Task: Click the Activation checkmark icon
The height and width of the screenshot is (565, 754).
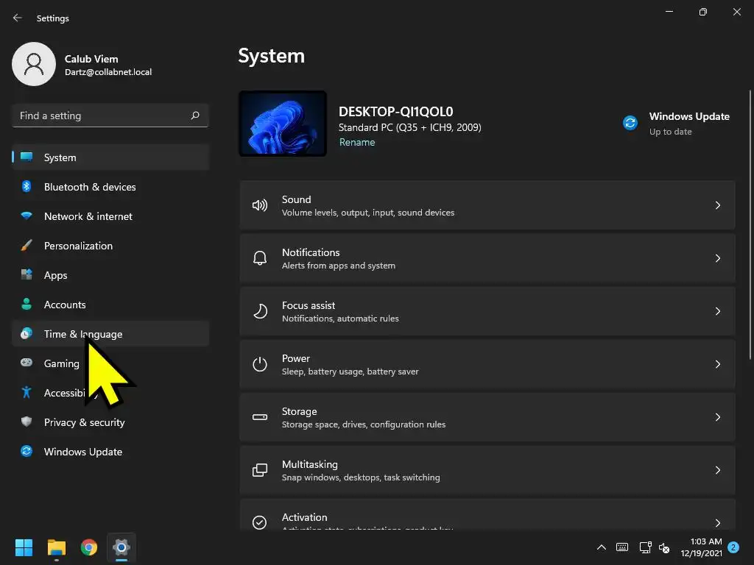Action: (x=260, y=522)
